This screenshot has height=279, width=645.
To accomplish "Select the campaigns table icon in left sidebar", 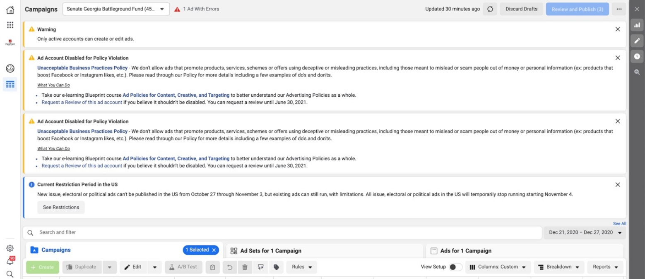I will (x=10, y=84).
